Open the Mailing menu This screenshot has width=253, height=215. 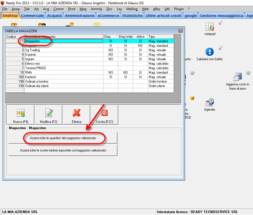[132, 9]
